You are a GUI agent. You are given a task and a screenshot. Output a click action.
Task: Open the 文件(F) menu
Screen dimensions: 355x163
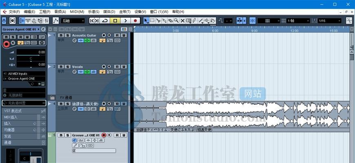pyautogui.click(x=14, y=12)
